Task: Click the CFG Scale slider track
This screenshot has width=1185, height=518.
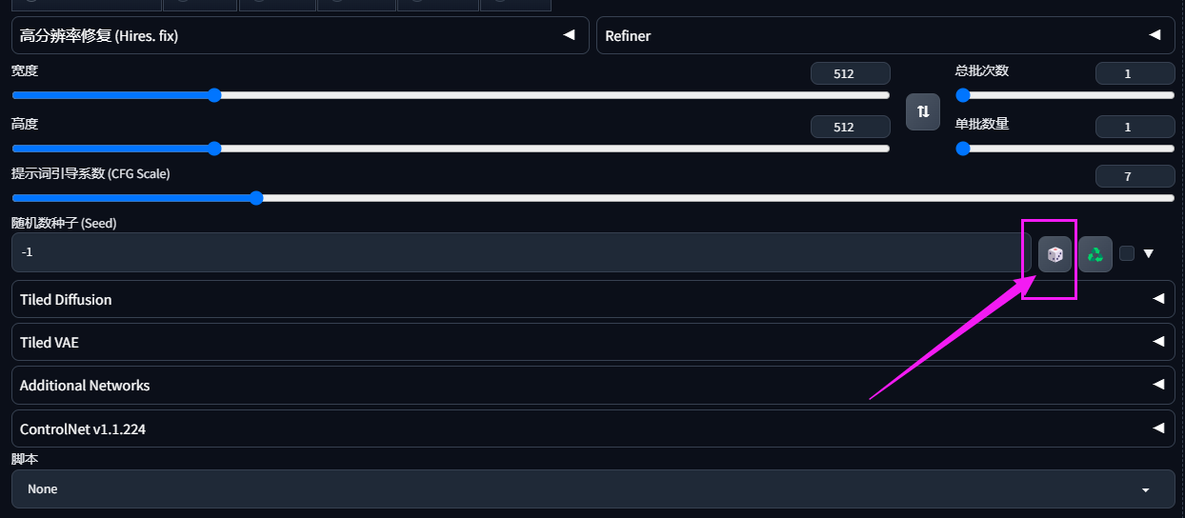Action: [x=592, y=198]
